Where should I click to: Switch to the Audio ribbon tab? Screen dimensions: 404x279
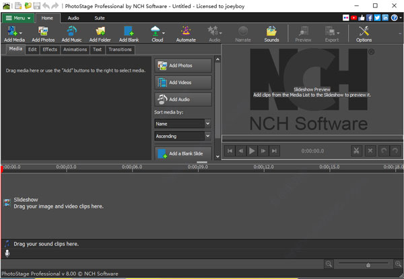coord(73,17)
